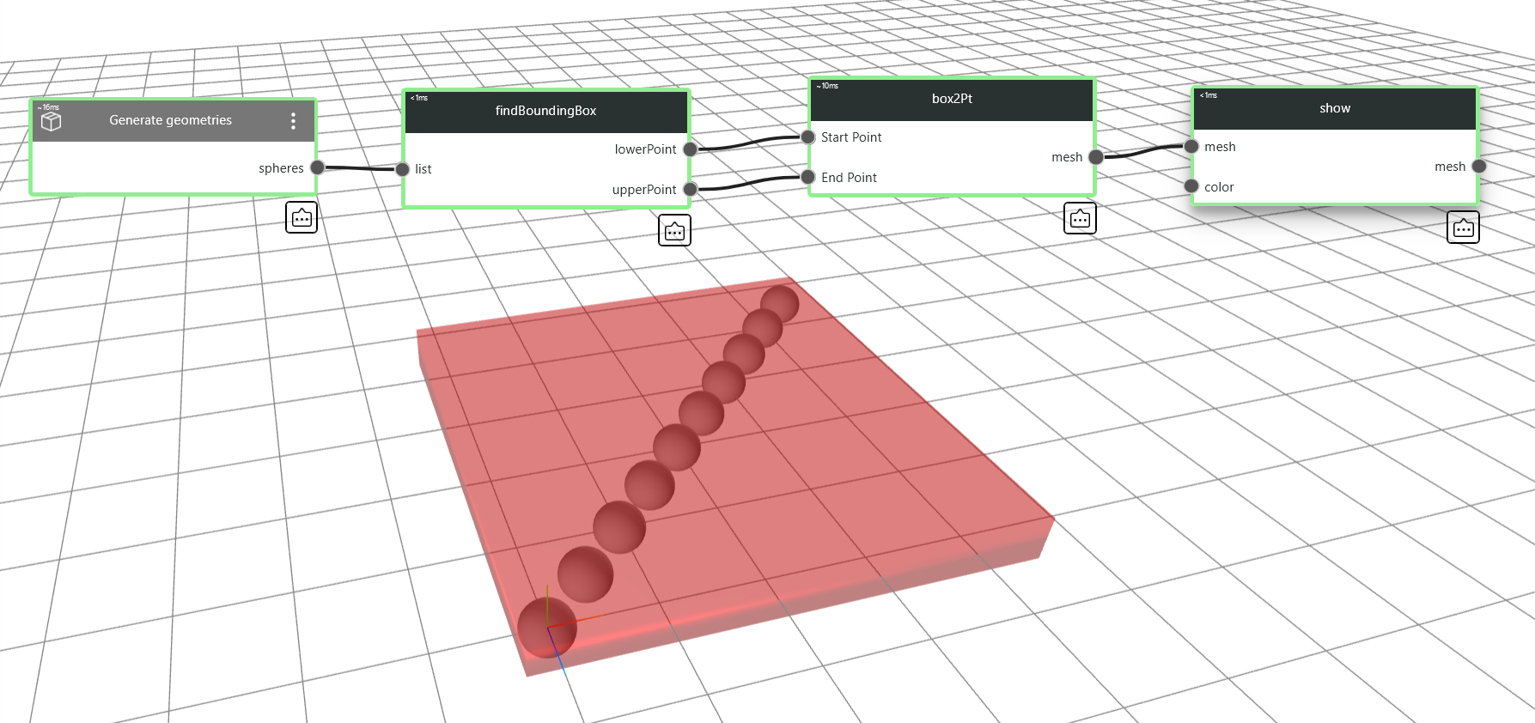This screenshot has width=1535, height=723.
Task: Open the comment icon below box2Pt node
Action: (1080, 218)
